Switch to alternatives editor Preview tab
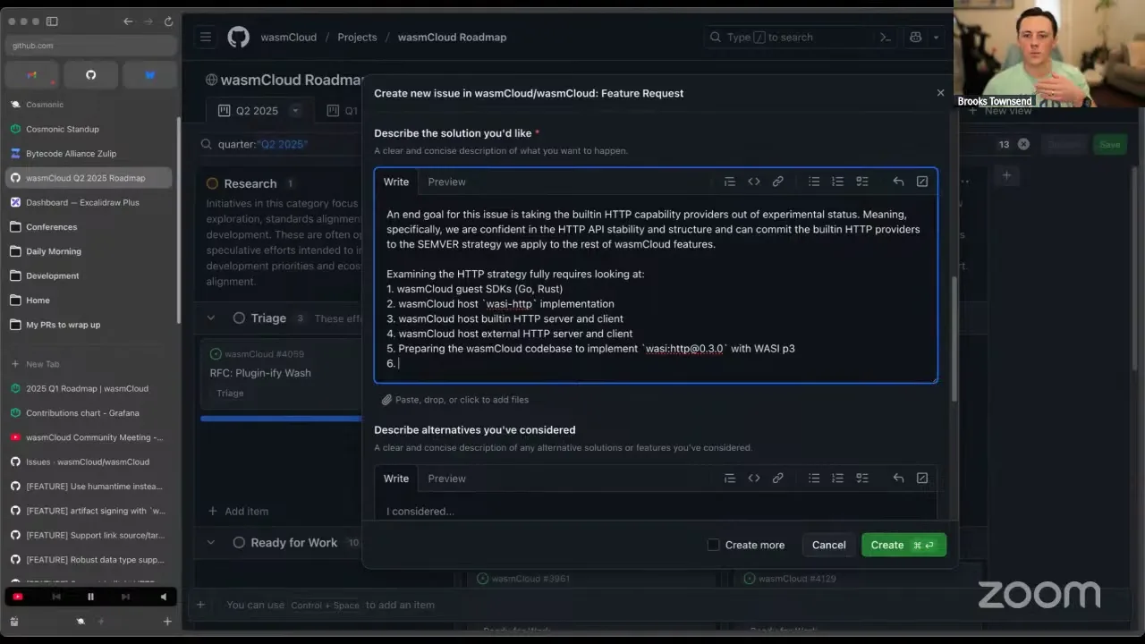Image resolution: width=1145 pixels, height=644 pixels. coord(446,479)
